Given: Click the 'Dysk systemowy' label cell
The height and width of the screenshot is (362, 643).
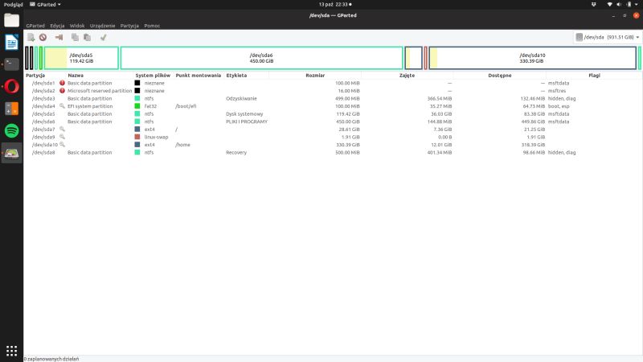Looking at the screenshot, I should 244,113.
